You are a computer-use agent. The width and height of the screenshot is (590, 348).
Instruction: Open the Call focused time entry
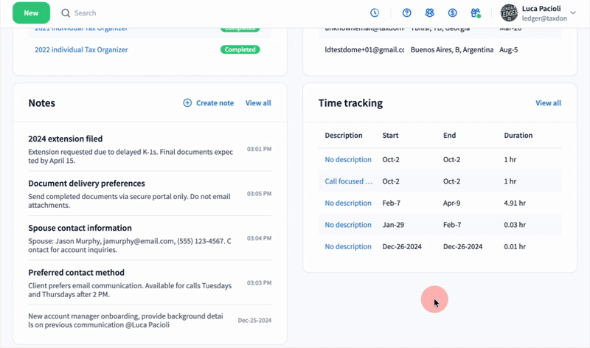click(348, 181)
